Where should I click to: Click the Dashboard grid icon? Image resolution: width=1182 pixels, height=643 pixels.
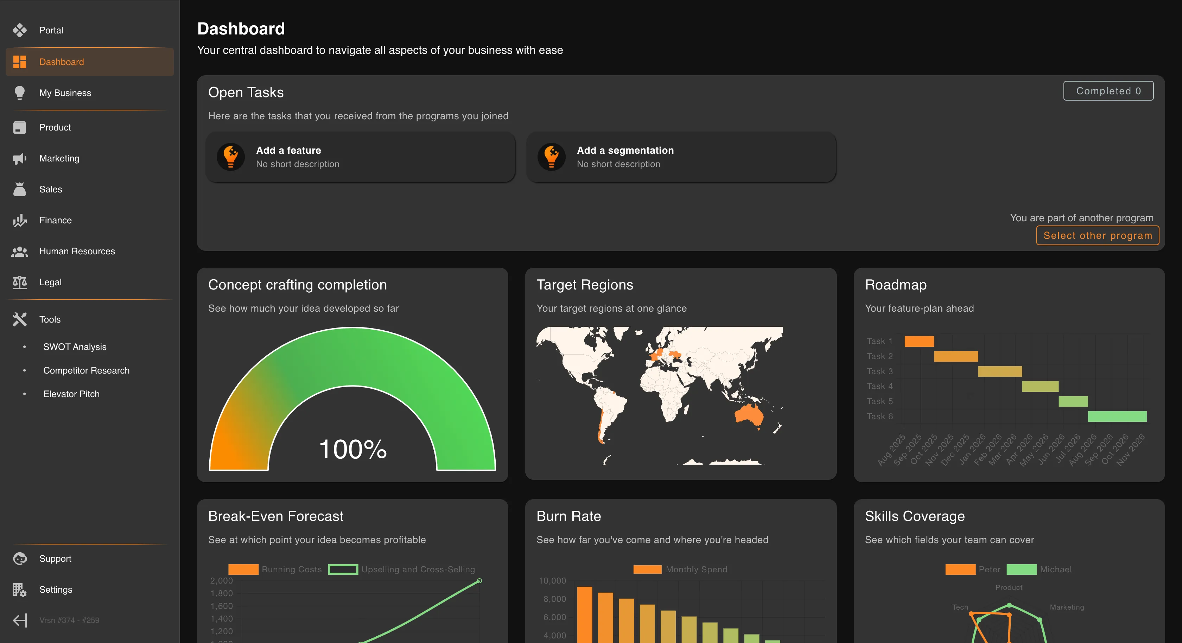[19, 62]
